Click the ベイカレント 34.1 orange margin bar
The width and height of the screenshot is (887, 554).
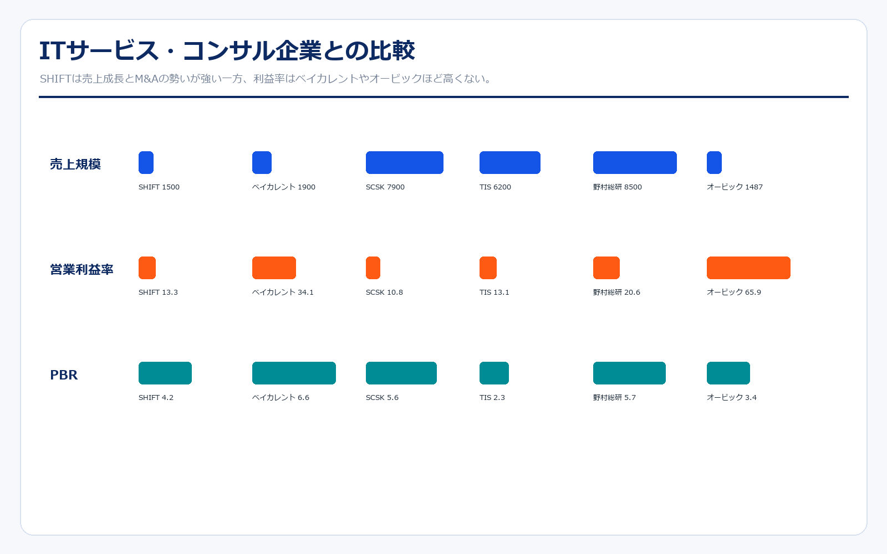[274, 268]
